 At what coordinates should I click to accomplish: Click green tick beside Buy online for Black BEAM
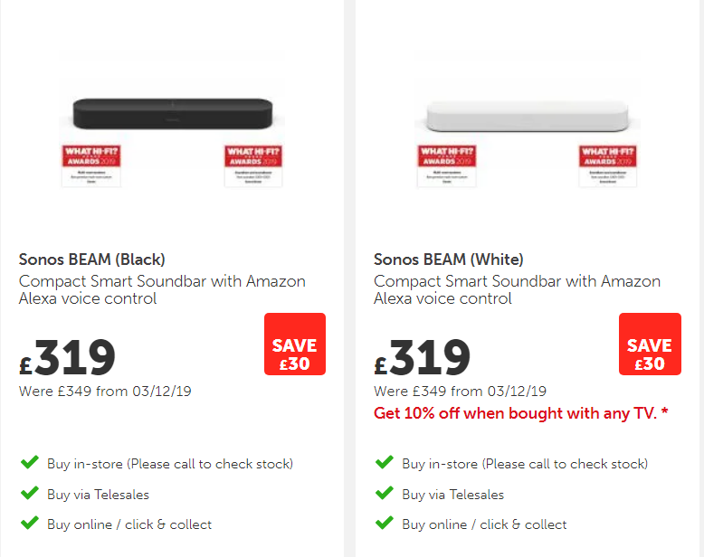click(x=29, y=524)
